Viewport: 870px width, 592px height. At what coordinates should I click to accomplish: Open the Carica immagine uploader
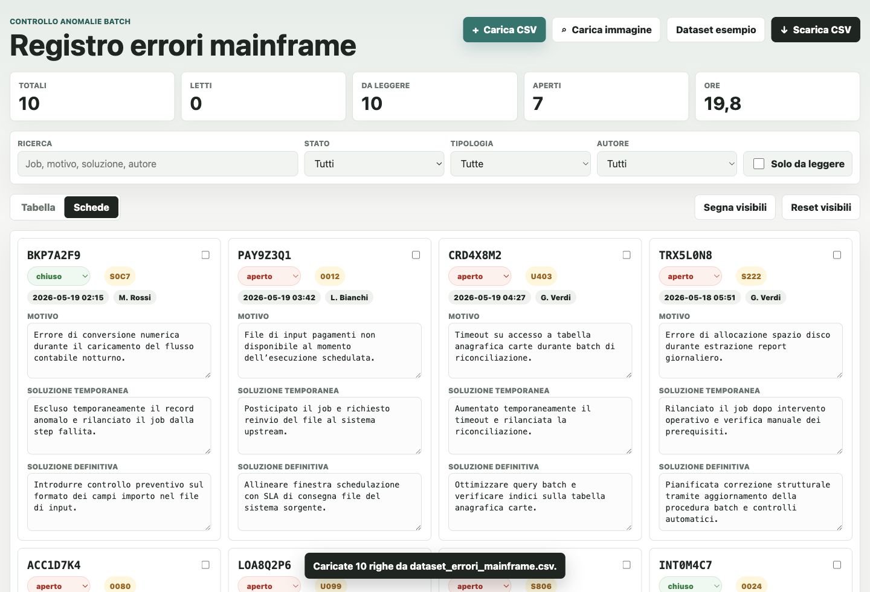pos(606,30)
